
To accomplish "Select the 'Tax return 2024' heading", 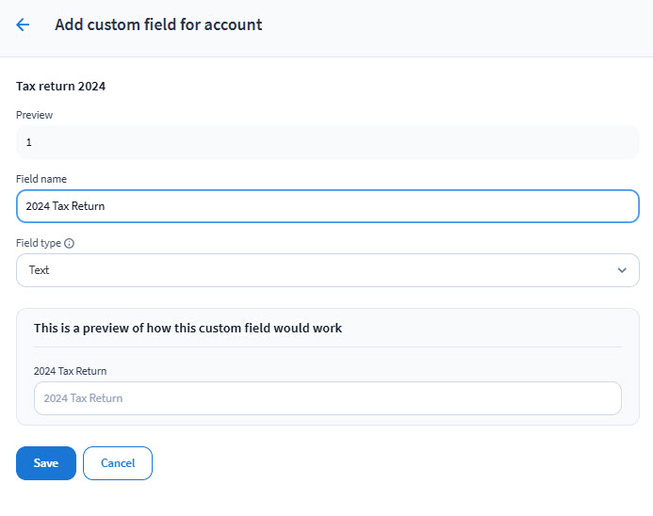I will click(60, 87).
